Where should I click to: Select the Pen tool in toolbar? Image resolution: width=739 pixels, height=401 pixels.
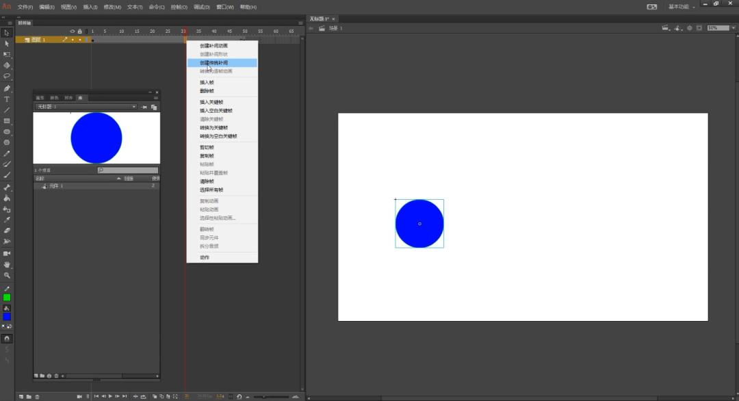[7, 88]
